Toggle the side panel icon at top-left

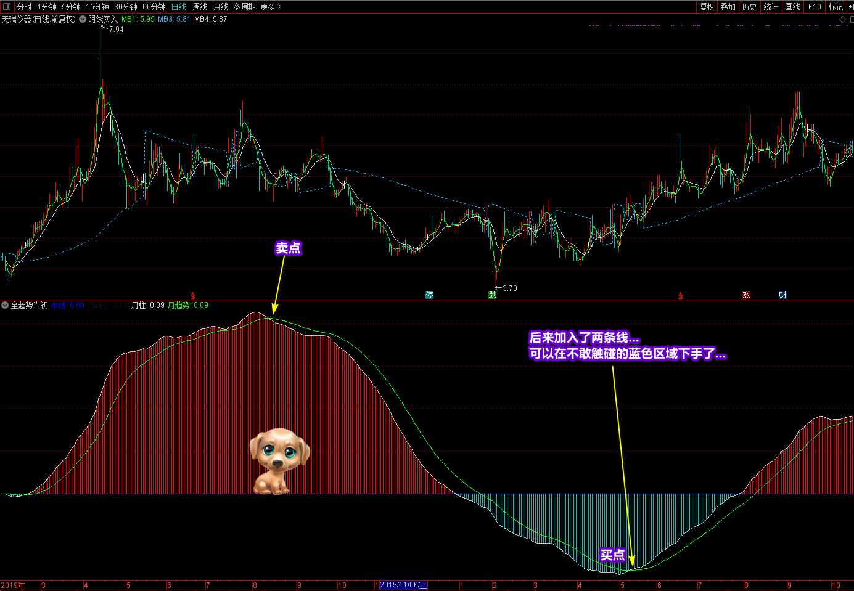pyautogui.click(x=7, y=7)
